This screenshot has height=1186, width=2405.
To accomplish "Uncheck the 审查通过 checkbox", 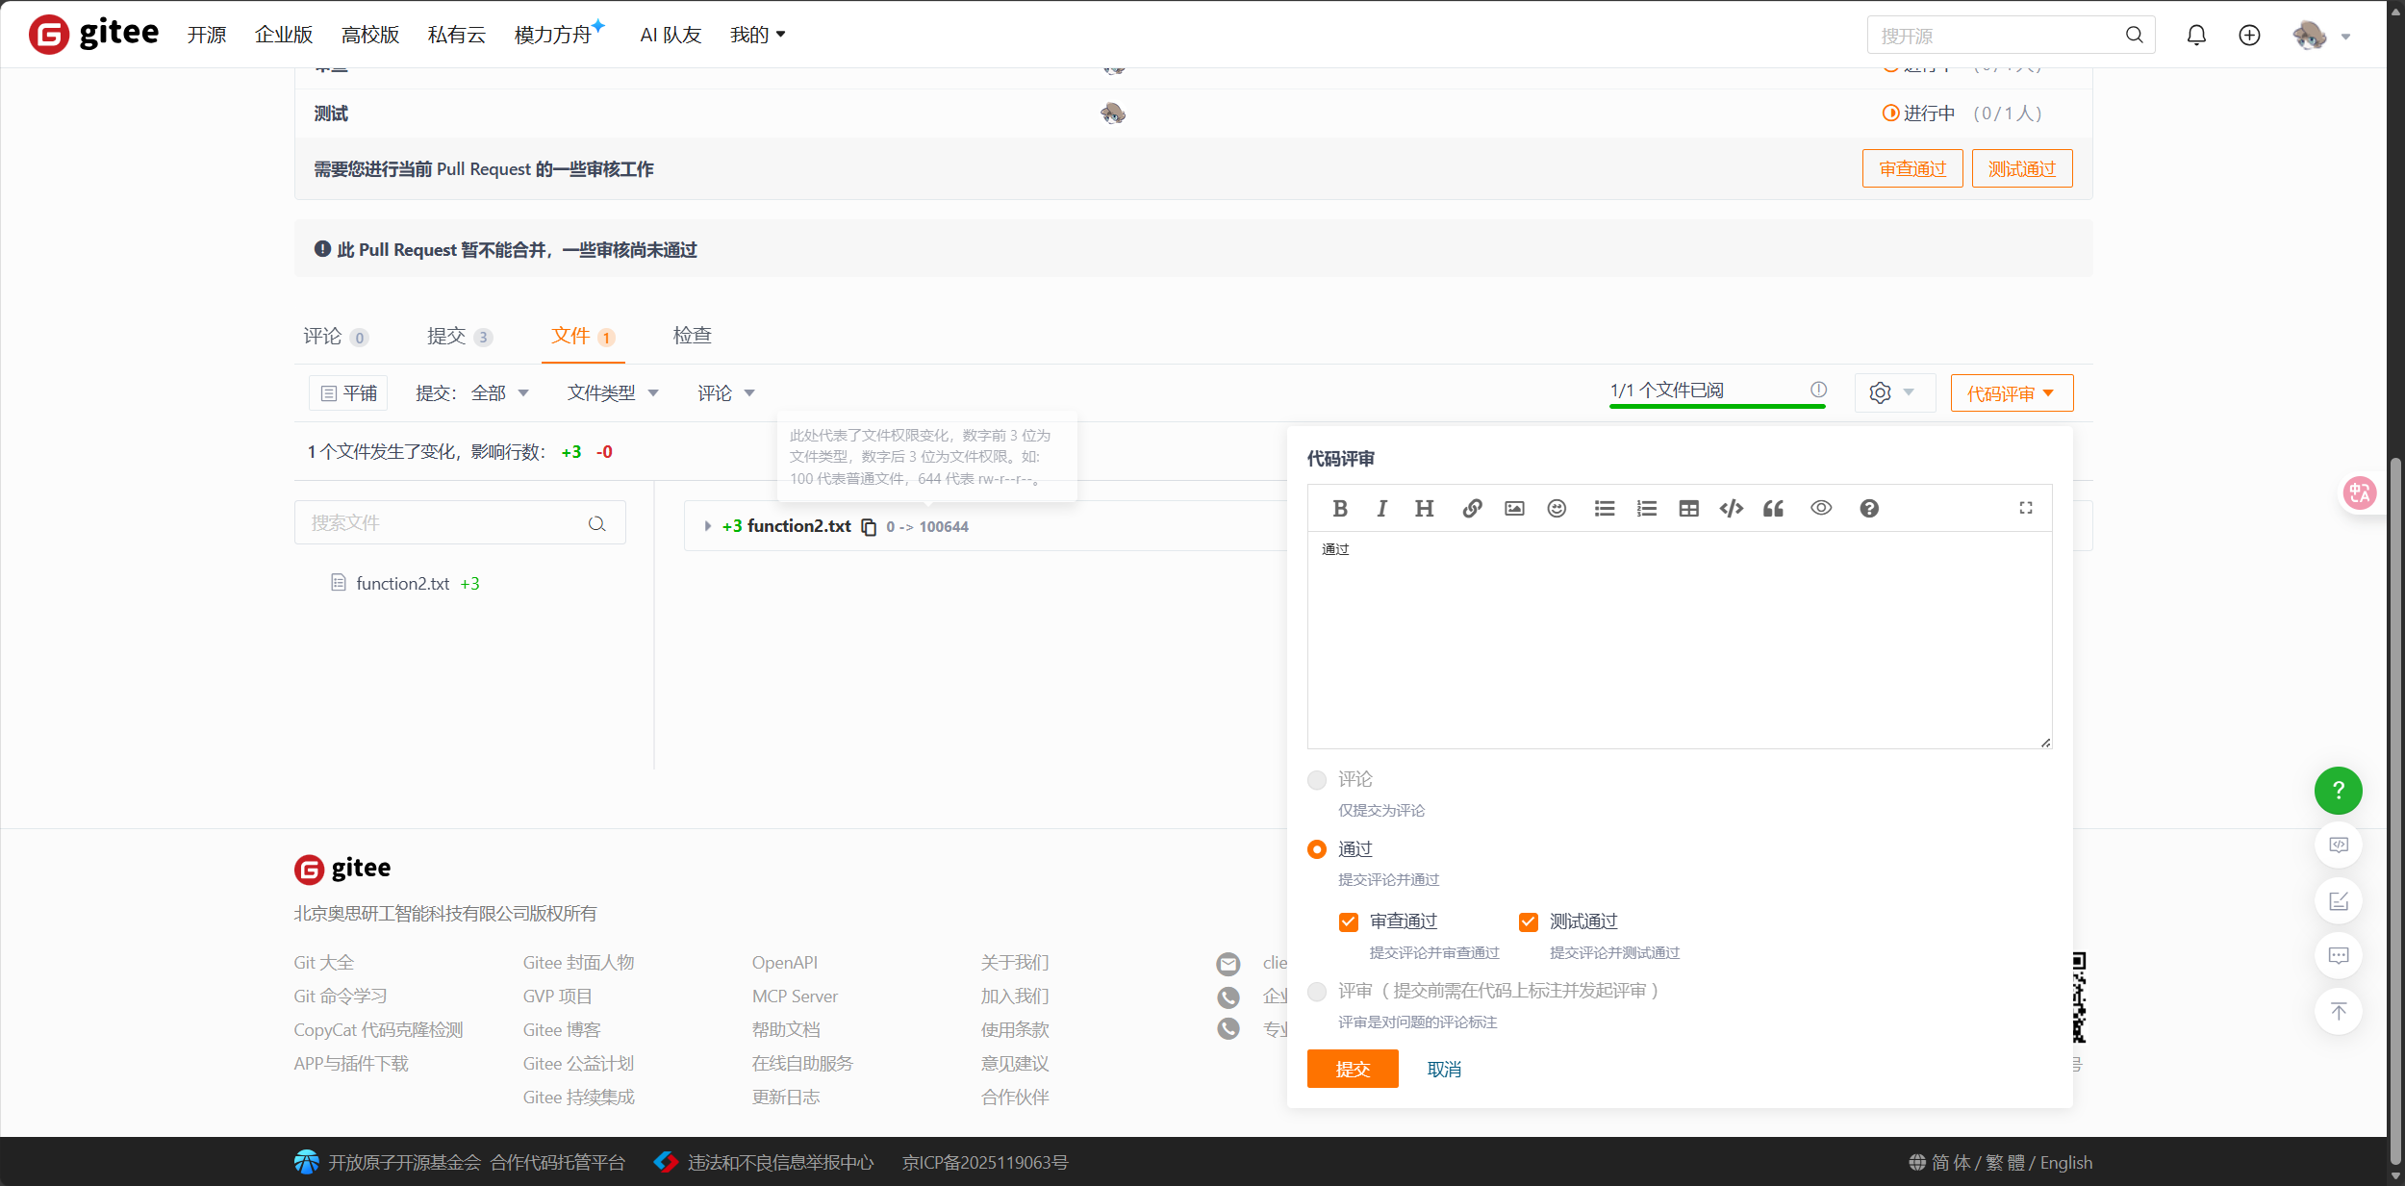I will [x=1348, y=922].
